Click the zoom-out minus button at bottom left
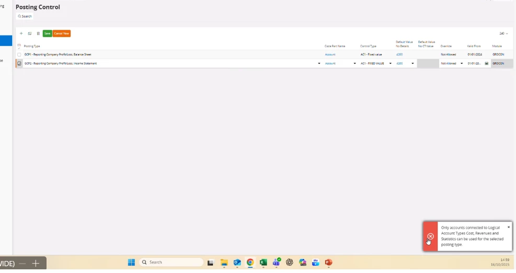 pyautogui.click(x=22, y=264)
